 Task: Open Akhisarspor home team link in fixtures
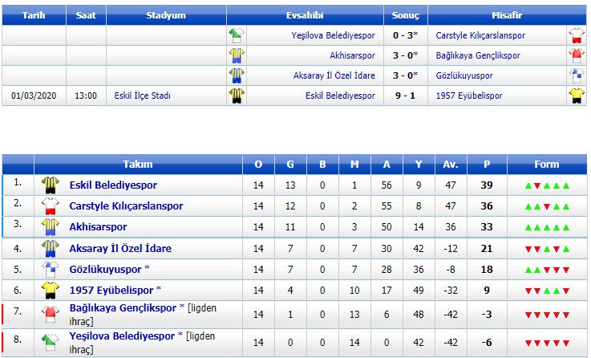click(x=352, y=55)
